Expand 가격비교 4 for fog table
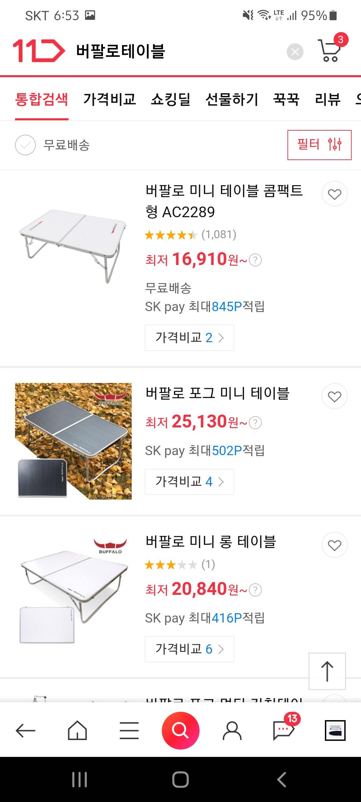The width and height of the screenshot is (361, 802). (x=189, y=482)
